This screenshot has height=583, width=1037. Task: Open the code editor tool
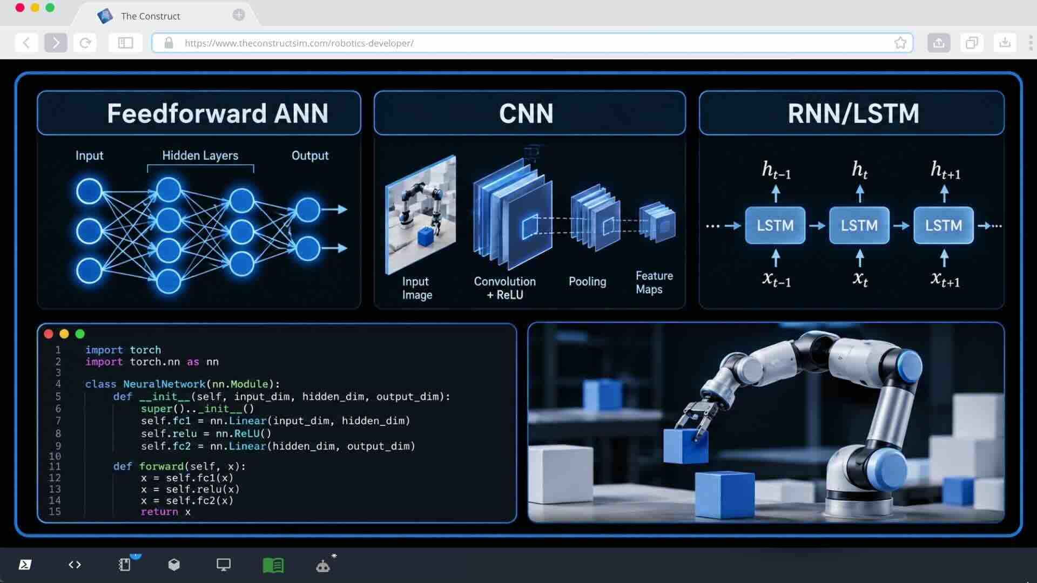[75, 565]
